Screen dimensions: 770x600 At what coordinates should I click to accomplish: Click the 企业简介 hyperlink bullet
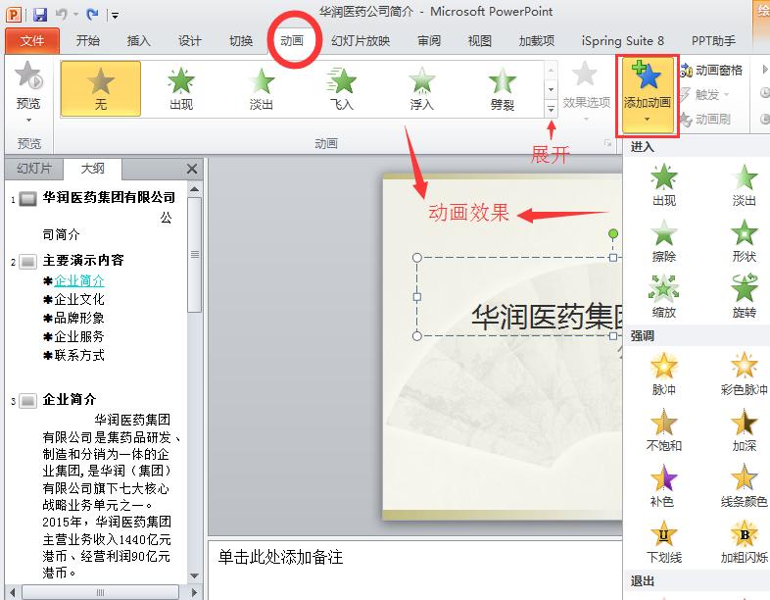point(79,280)
